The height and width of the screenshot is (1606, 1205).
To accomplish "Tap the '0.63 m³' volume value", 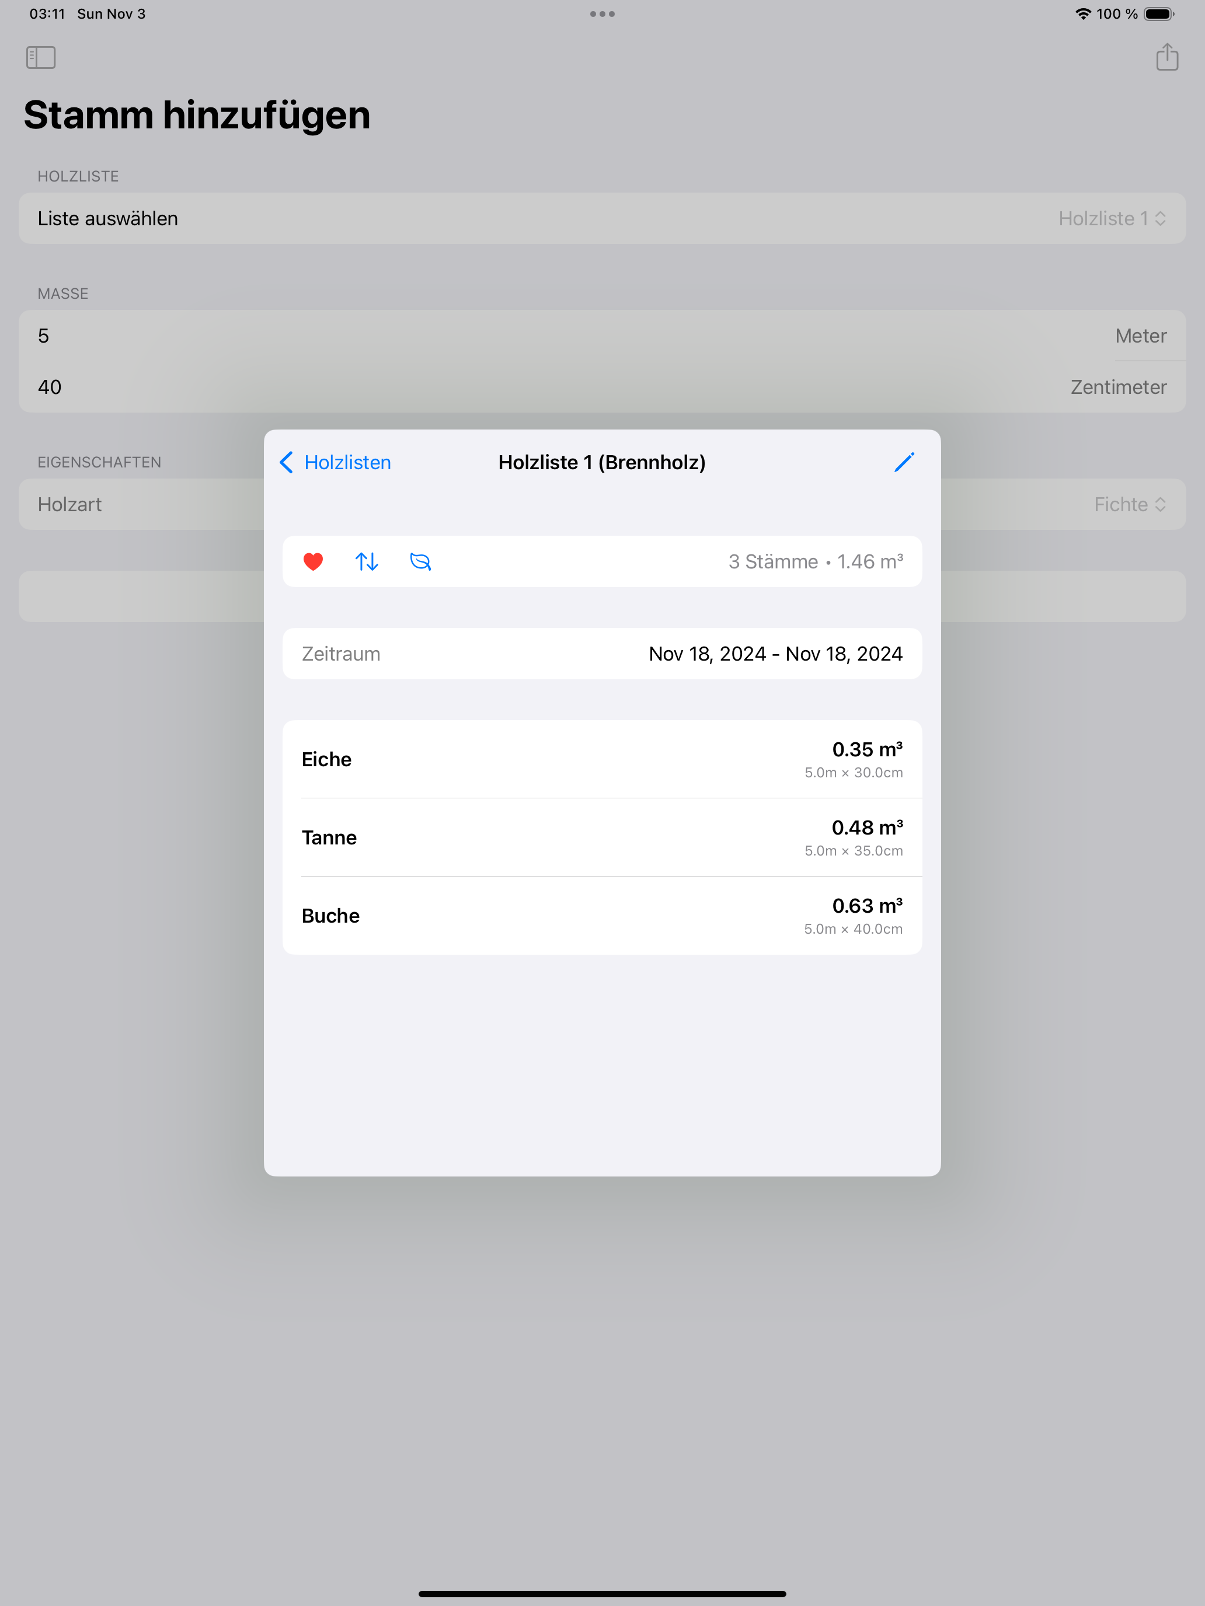I will tap(867, 906).
